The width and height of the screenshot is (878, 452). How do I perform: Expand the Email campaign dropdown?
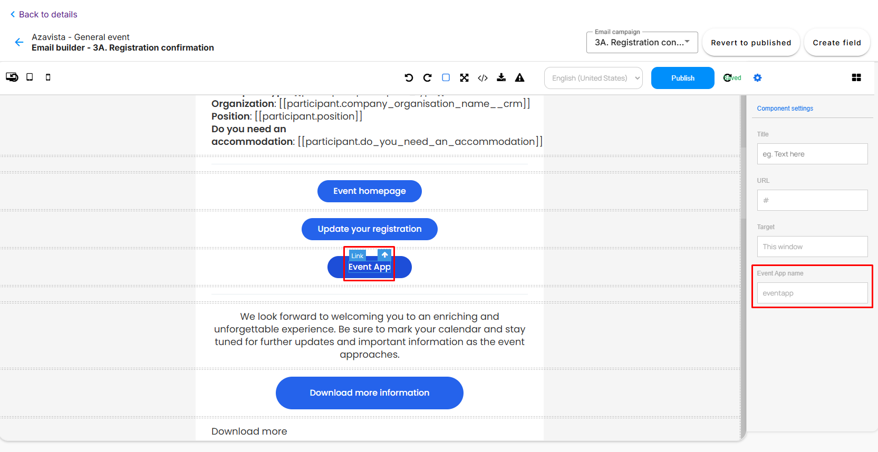642,43
